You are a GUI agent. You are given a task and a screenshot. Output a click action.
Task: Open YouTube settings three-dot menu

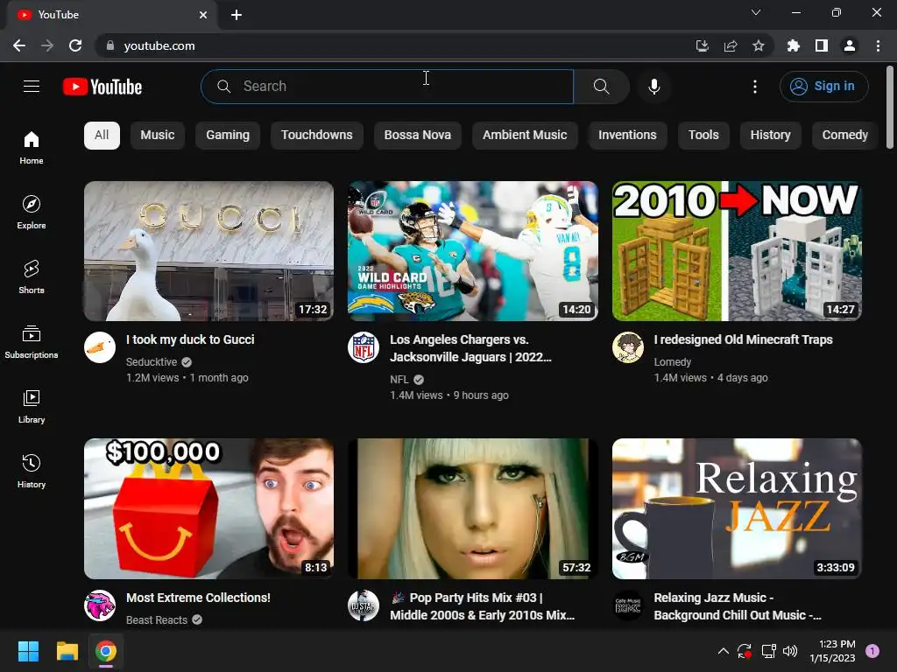coord(755,87)
